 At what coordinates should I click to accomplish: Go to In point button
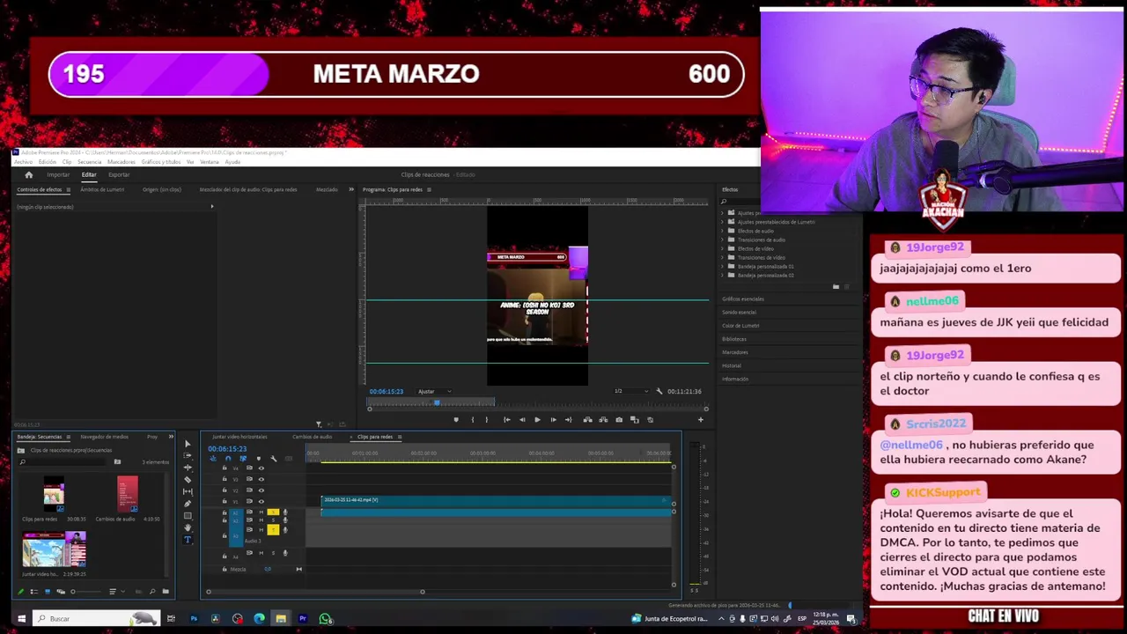506,420
